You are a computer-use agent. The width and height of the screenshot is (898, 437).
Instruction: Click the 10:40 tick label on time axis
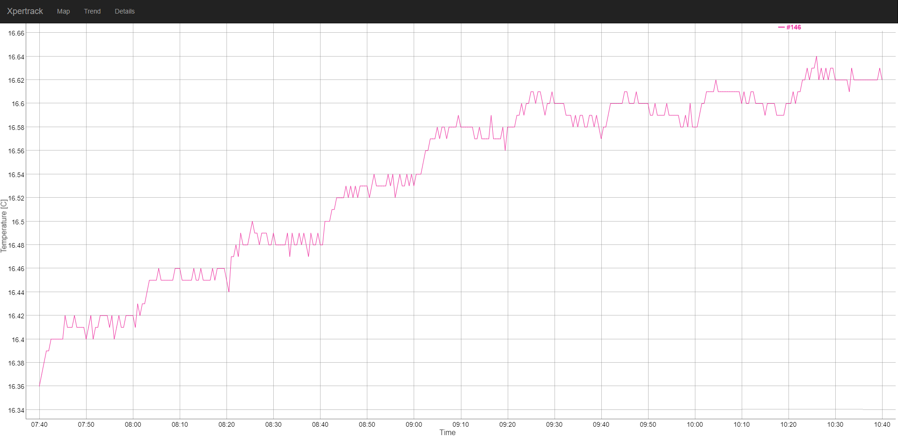tap(882, 424)
